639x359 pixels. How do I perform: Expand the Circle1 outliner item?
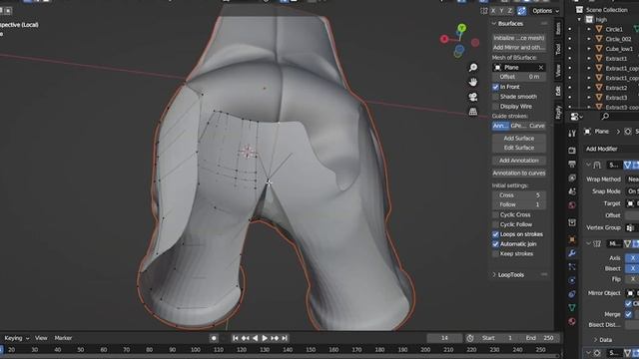pos(588,29)
